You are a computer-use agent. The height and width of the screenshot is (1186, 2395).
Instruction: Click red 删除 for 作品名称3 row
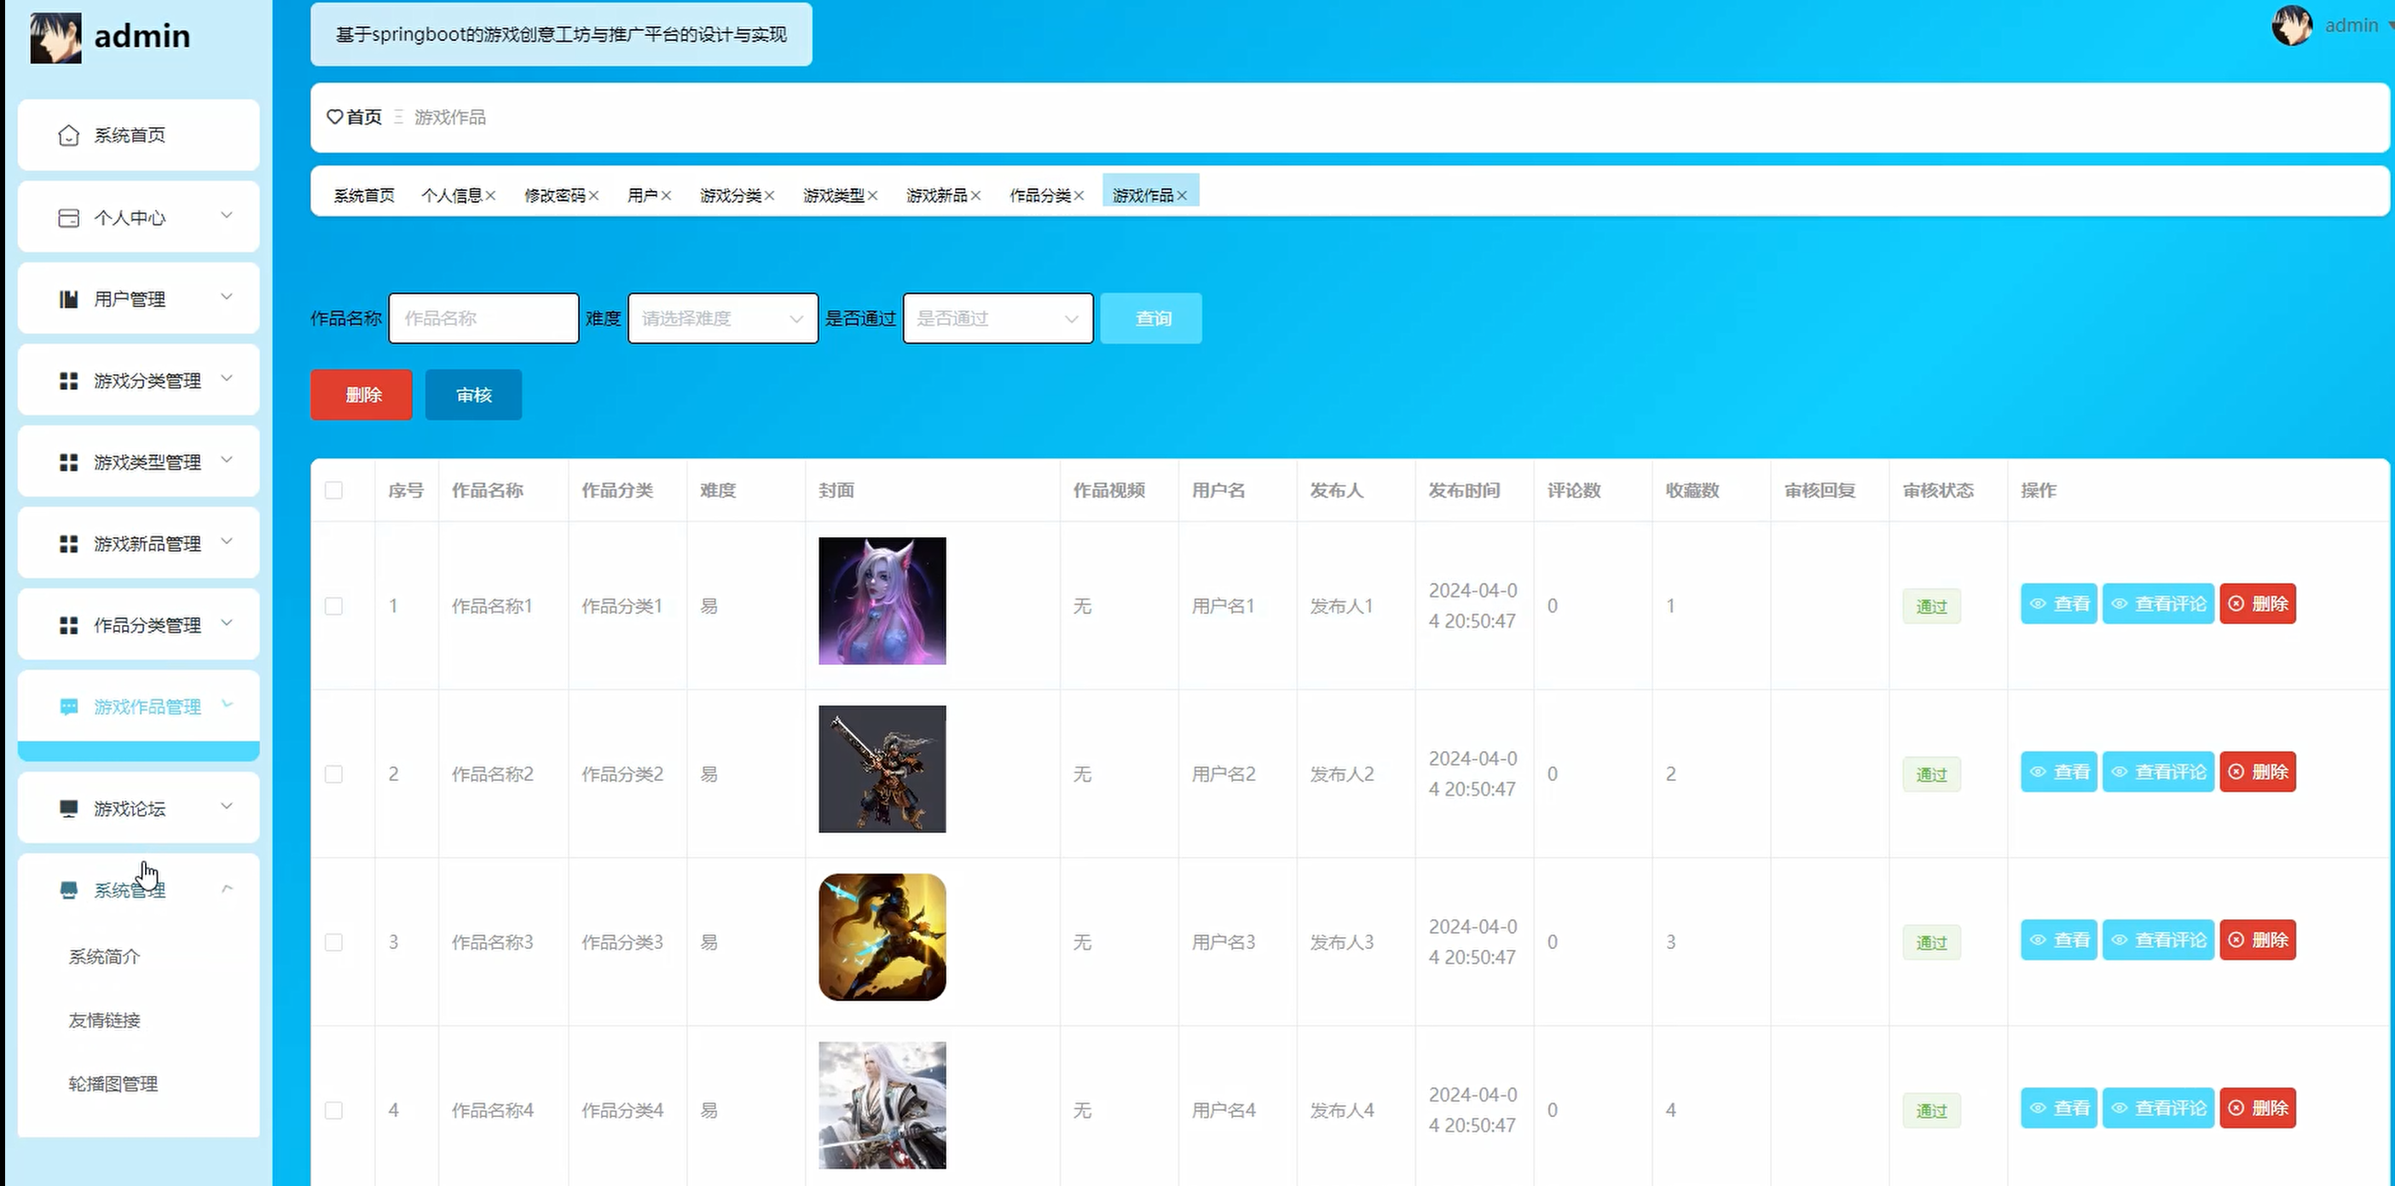[2258, 940]
